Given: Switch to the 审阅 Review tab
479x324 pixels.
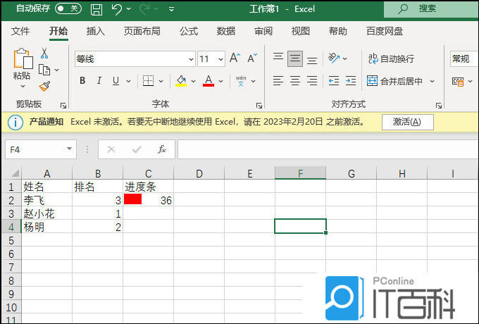Looking at the screenshot, I should [x=263, y=31].
